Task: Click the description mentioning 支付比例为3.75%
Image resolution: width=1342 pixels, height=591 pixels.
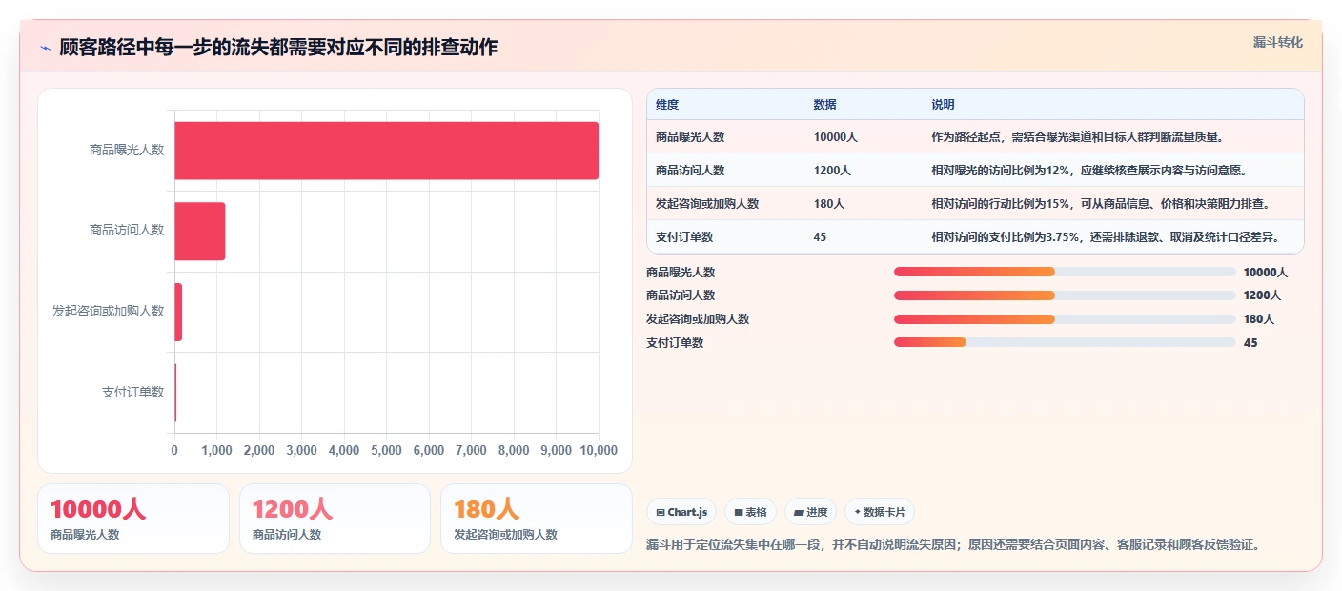Action: pyautogui.click(x=1106, y=237)
